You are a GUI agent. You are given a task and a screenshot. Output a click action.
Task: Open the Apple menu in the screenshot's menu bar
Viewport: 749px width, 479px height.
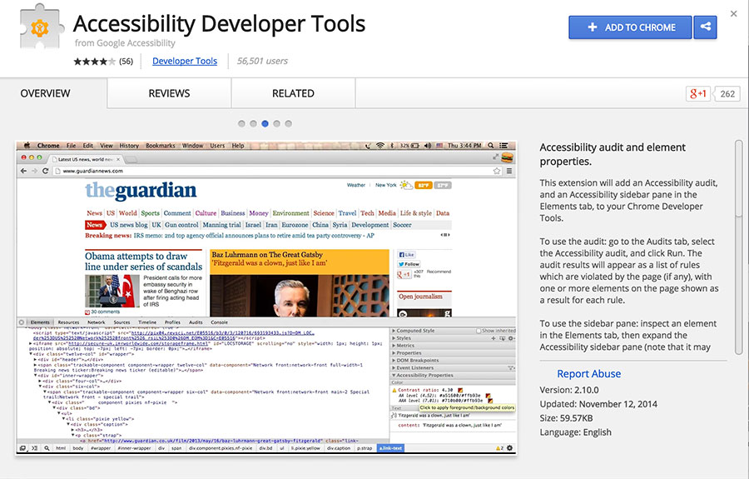[27, 145]
